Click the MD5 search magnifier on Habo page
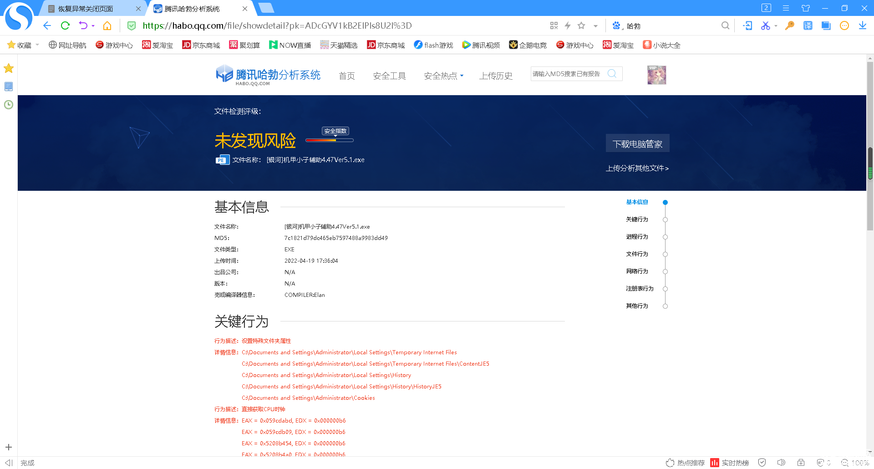874x469 pixels. pyautogui.click(x=612, y=74)
